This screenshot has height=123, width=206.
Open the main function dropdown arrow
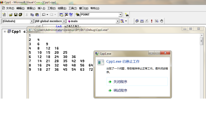(117, 21)
